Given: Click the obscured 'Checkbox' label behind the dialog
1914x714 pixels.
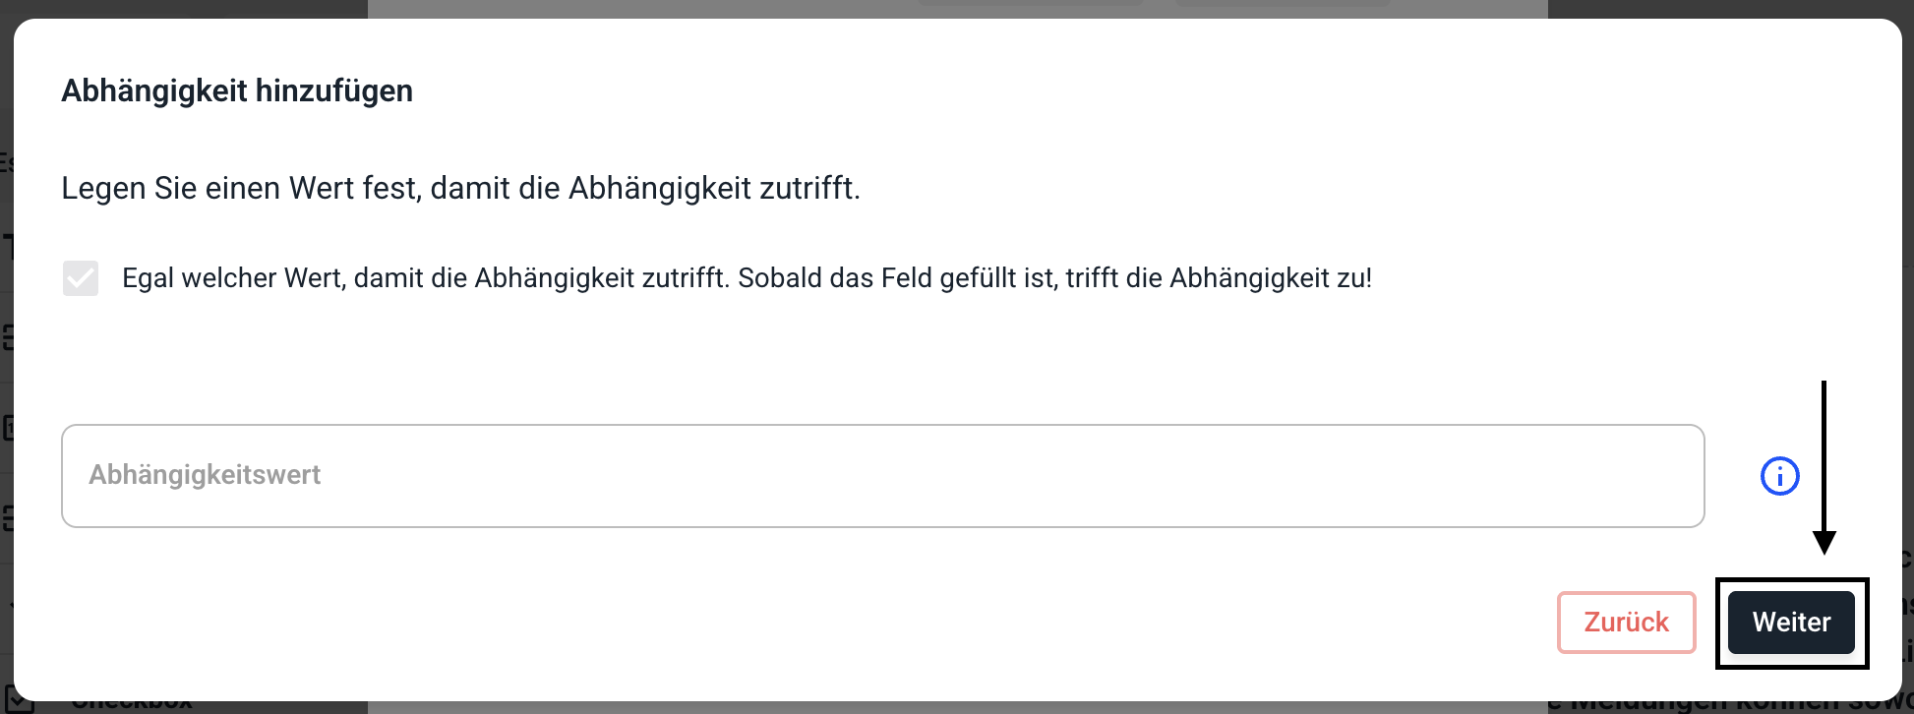Looking at the screenshot, I should coord(133,705).
